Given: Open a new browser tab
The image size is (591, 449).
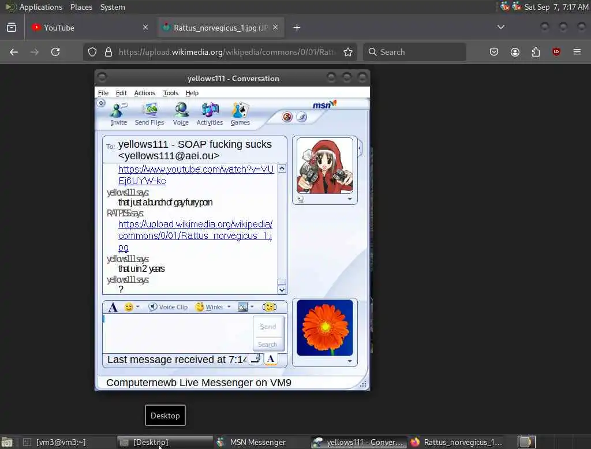Looking at the screenshot, I should 297,28.
